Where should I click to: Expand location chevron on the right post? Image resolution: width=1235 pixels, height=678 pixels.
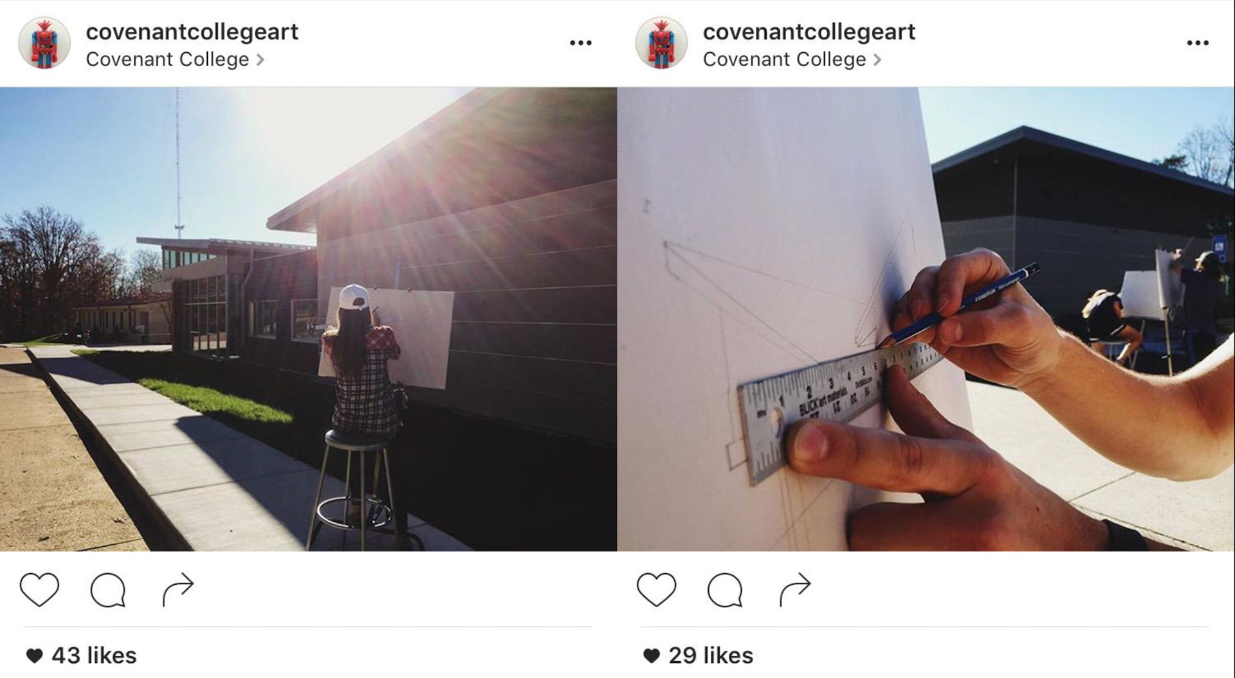pos(877,60)
